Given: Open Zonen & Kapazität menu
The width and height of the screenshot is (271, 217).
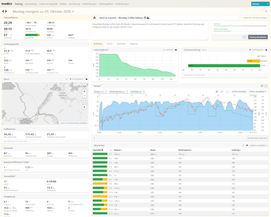Looking at the screenshot, I should coord(48,4).
